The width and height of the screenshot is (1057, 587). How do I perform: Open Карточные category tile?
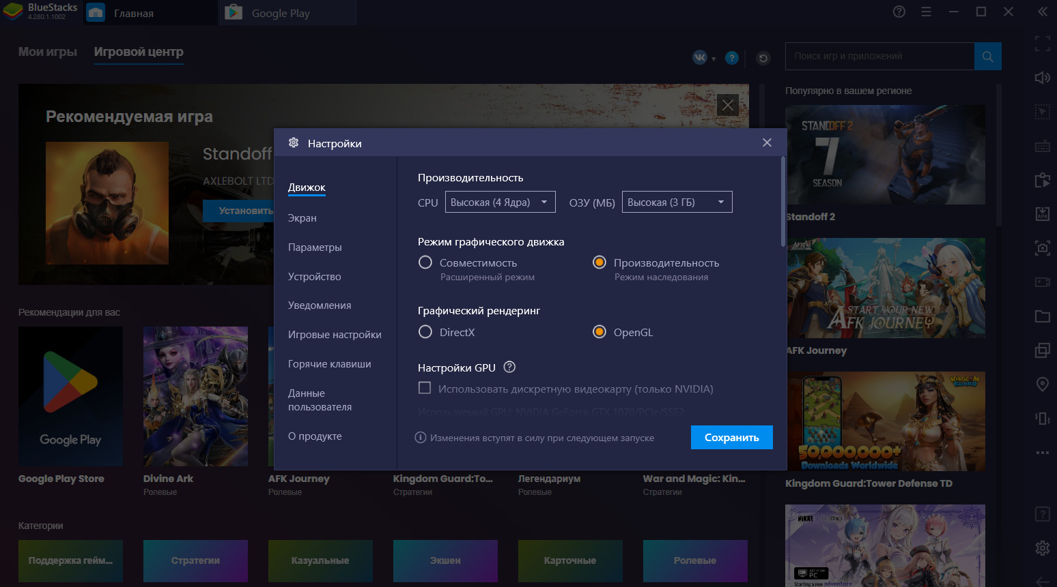pos(570,560)
